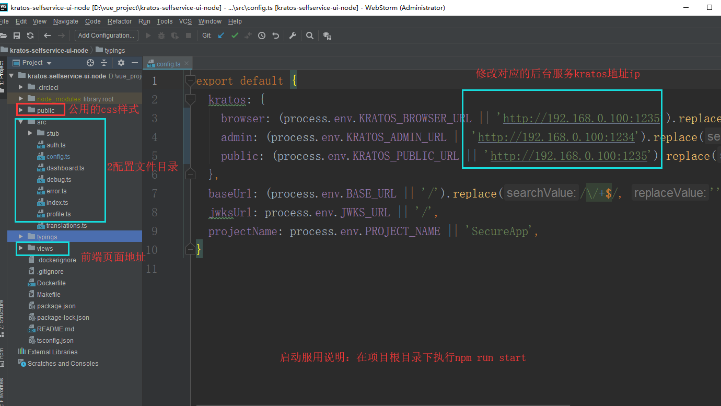The width and height of the screenshot is (721, 406).
Task: Expand the .circleci folder arrow
Action: pyautogui.click(x=21, y=87)
